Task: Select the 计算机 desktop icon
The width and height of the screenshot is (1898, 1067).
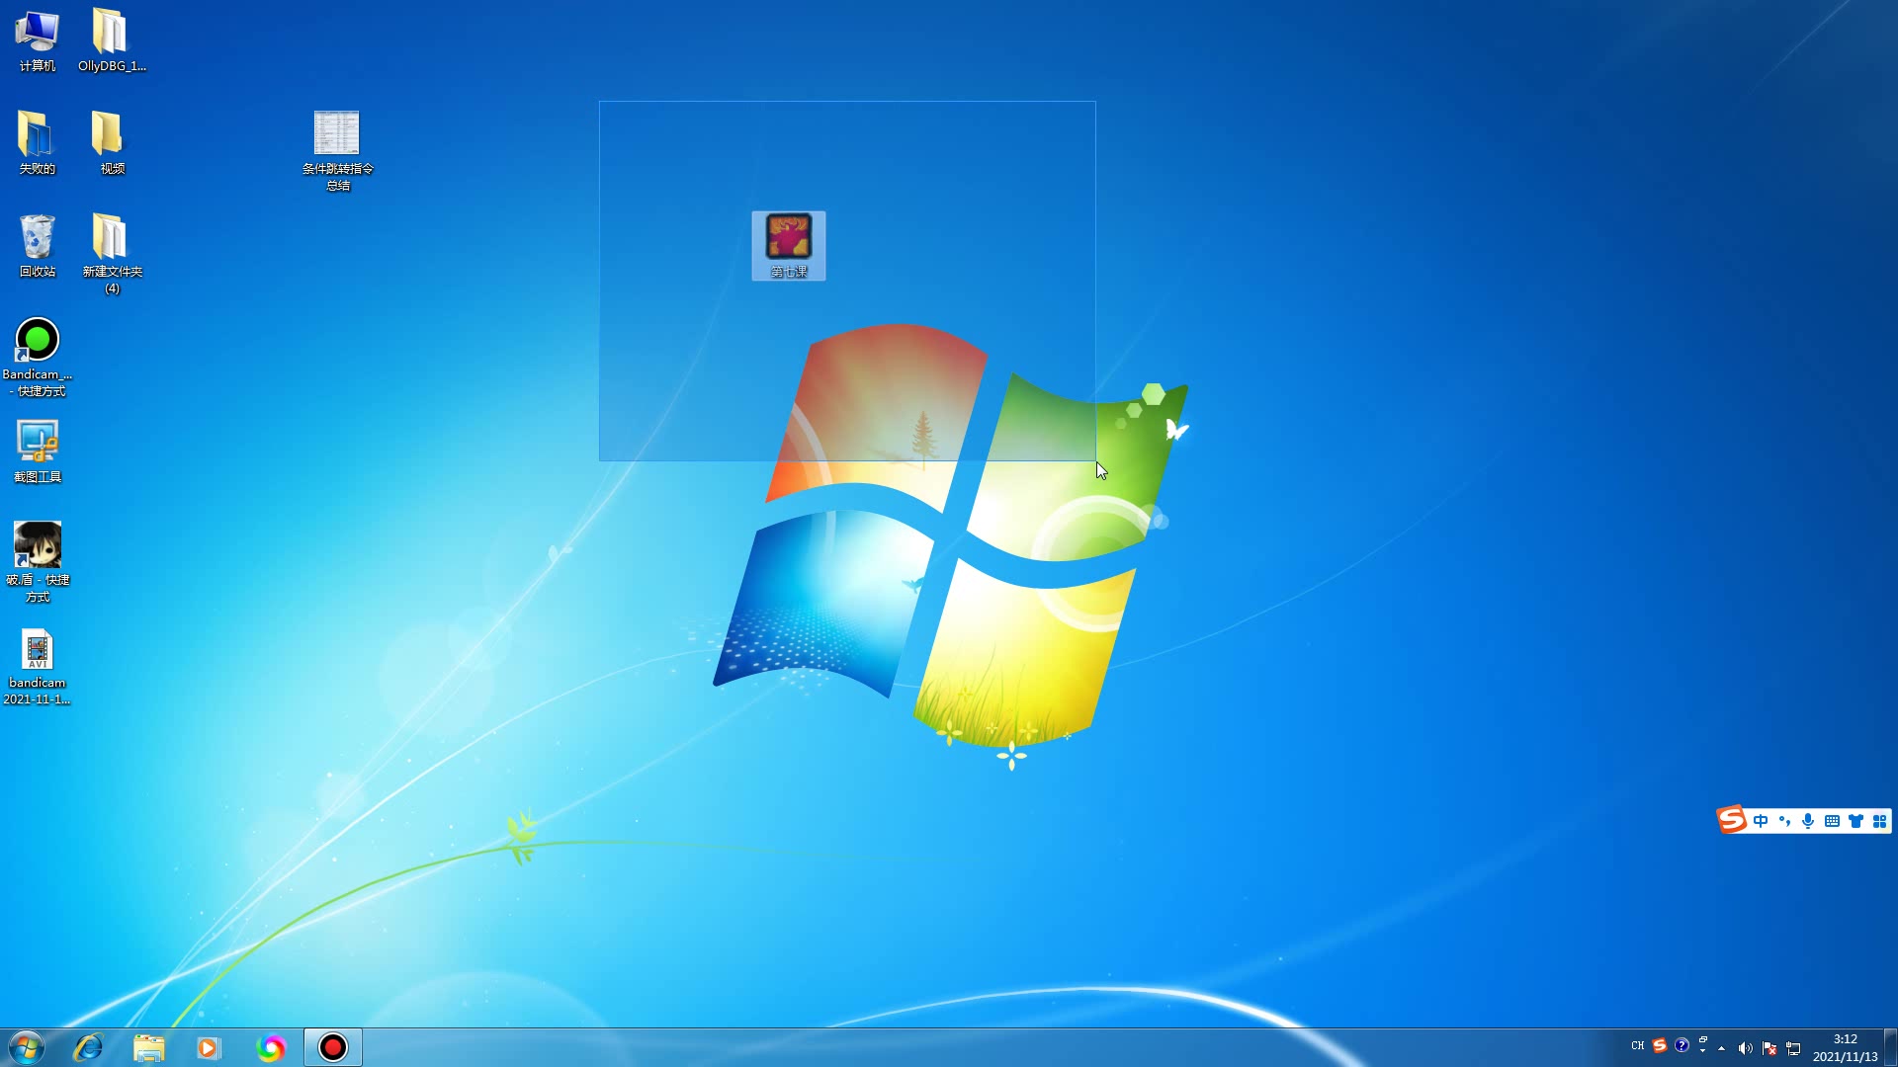Action: tap(38, 41)
